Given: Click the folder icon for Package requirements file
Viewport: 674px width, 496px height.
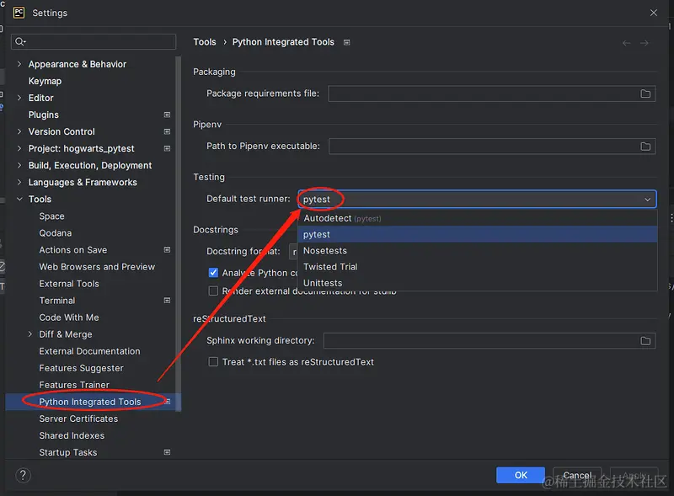Looking at the screenshot, I should pyautogui.click(x=645, y=93).
